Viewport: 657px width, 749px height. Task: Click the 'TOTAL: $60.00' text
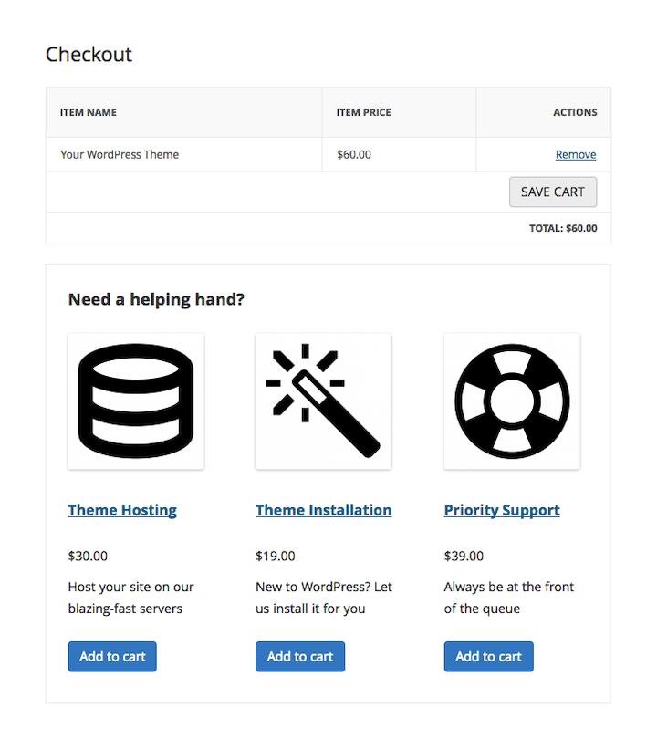click(x=563, y=228)
